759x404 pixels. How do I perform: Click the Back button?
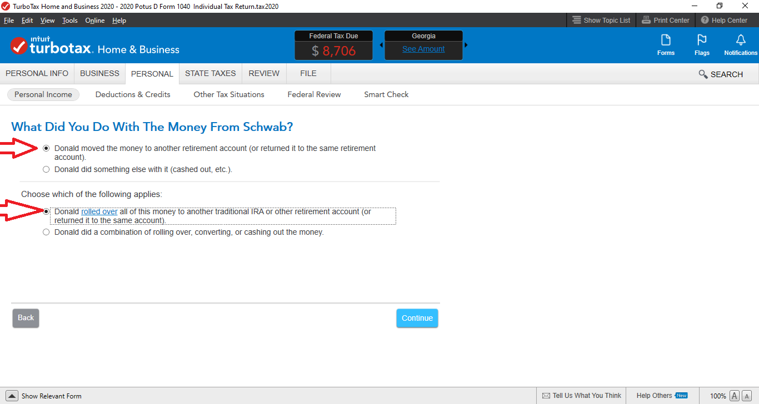(x=26, y=318)
